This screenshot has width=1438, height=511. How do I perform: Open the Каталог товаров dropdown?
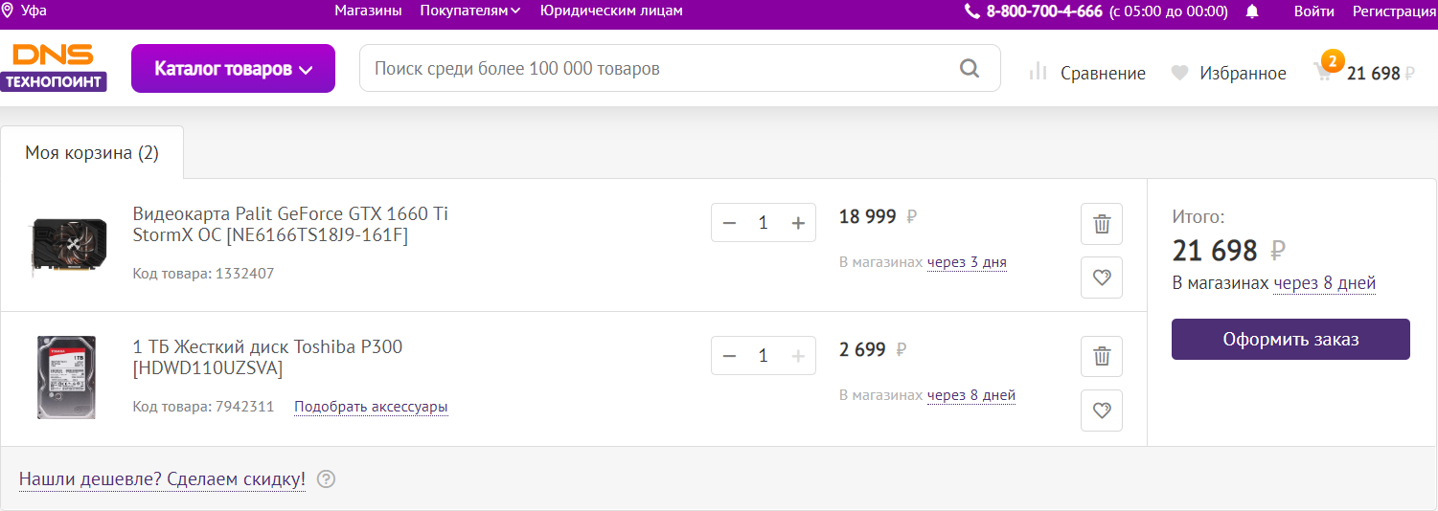(233, 69)
